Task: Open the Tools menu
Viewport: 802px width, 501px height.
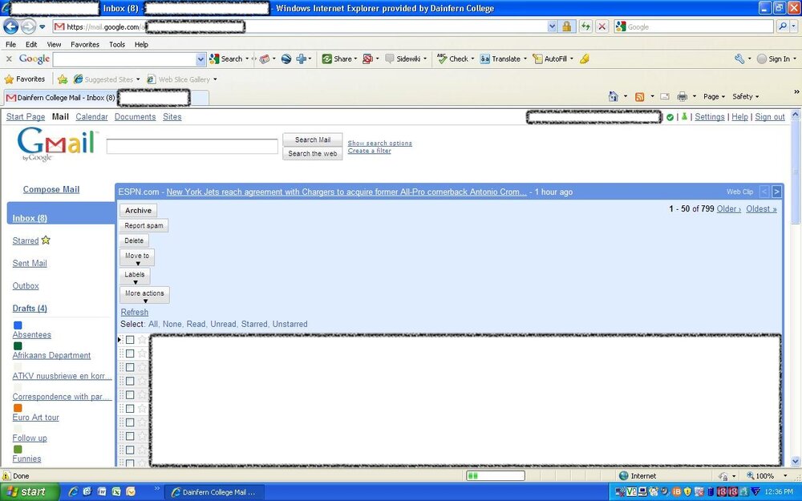Action: coord(117,44)
